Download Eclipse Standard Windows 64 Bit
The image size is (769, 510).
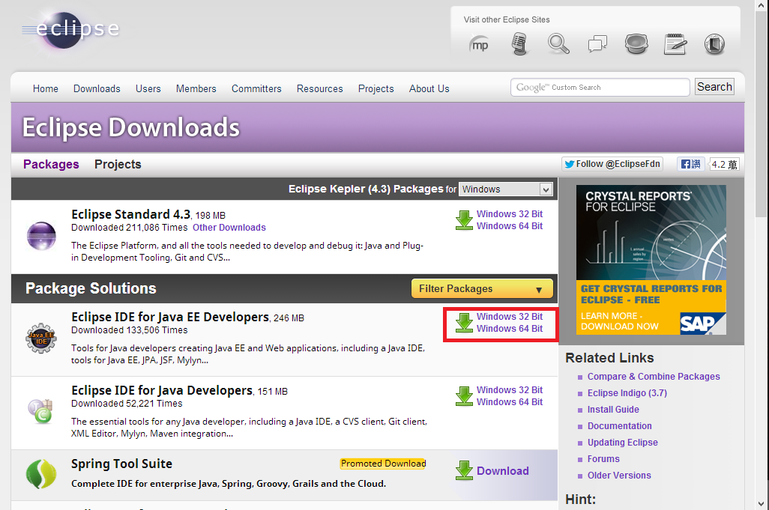(510, 226)
